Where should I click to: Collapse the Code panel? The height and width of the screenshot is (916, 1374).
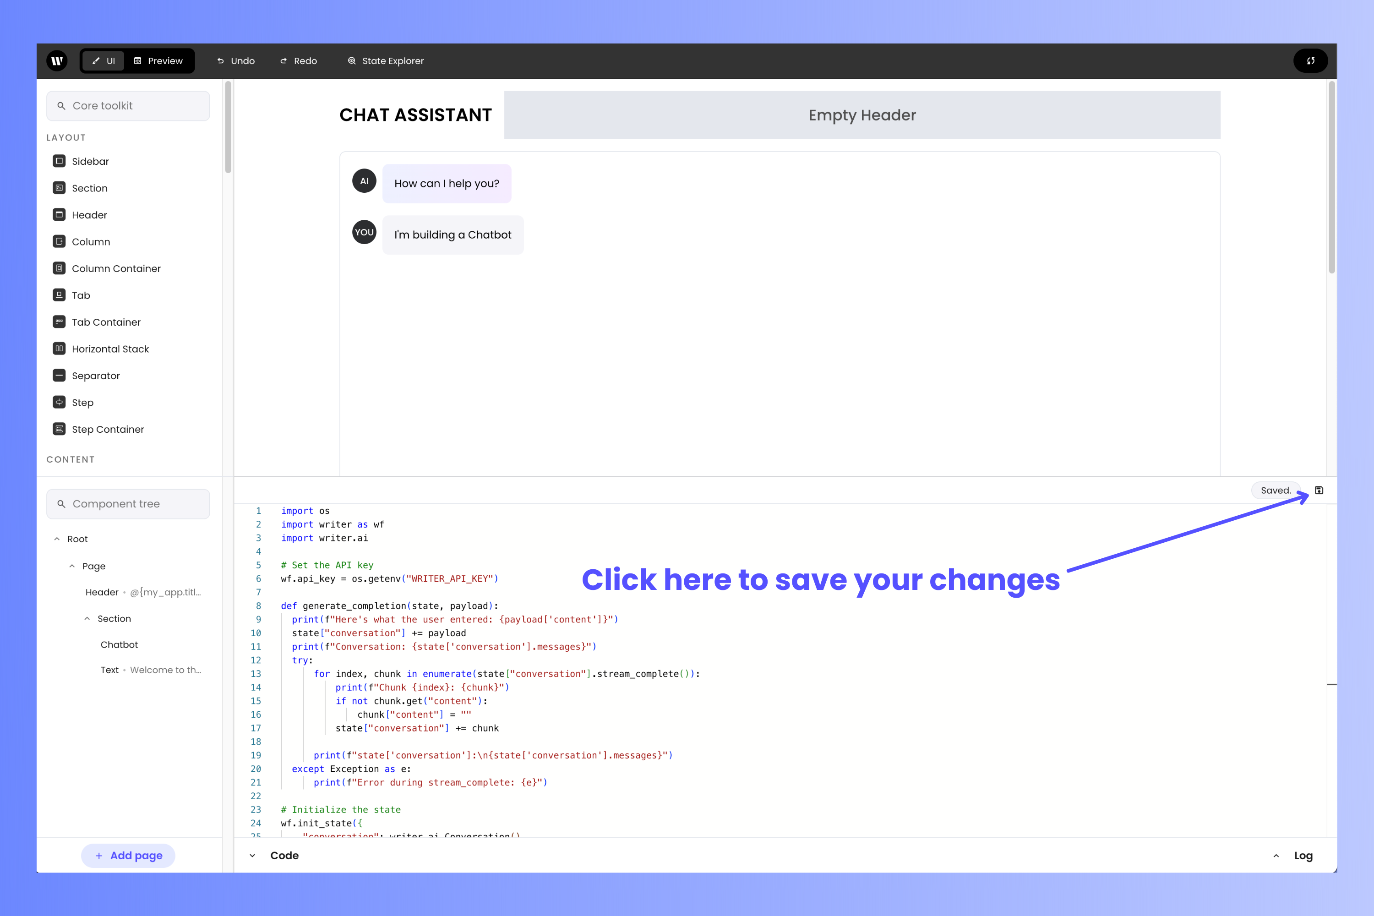(x=252, y=855)
